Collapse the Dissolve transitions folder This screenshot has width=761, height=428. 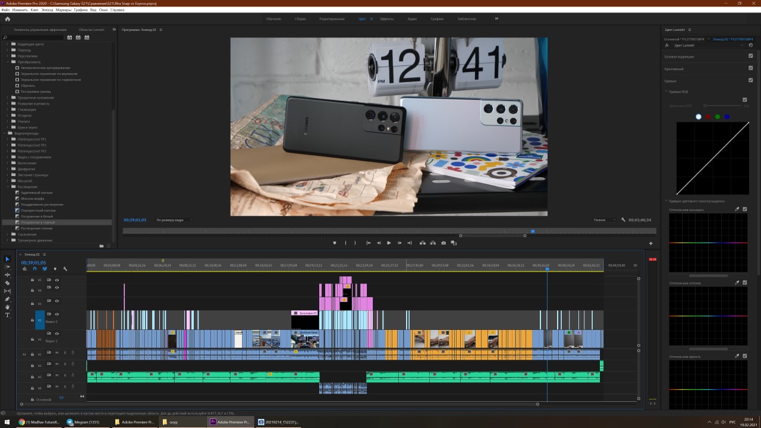pos(8,187)
